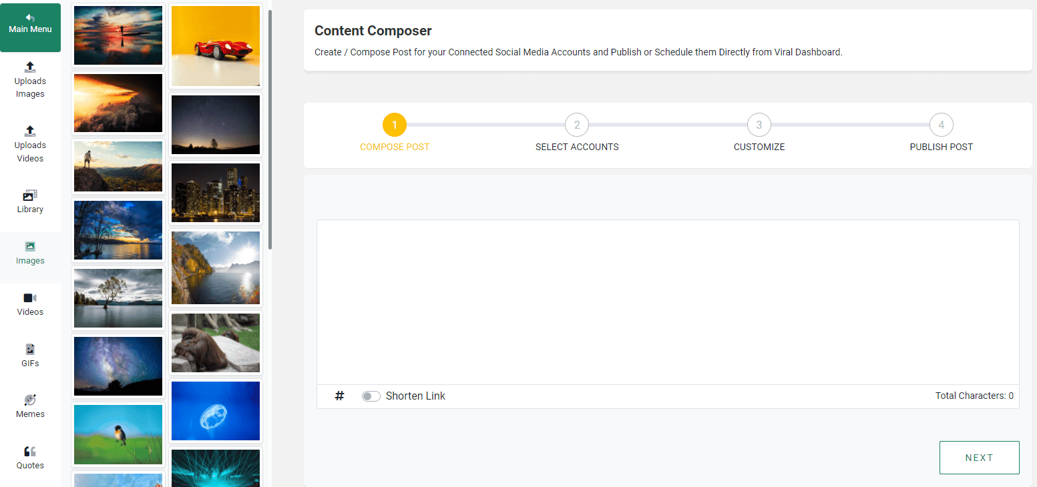This screenshot has height=487, width=1037.
Task: Click the NEXT button
Action: click(979, 458)
